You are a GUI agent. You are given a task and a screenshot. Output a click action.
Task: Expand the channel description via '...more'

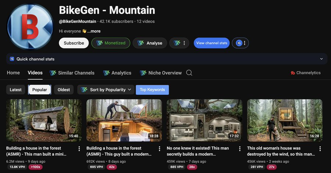pos(94,31)
